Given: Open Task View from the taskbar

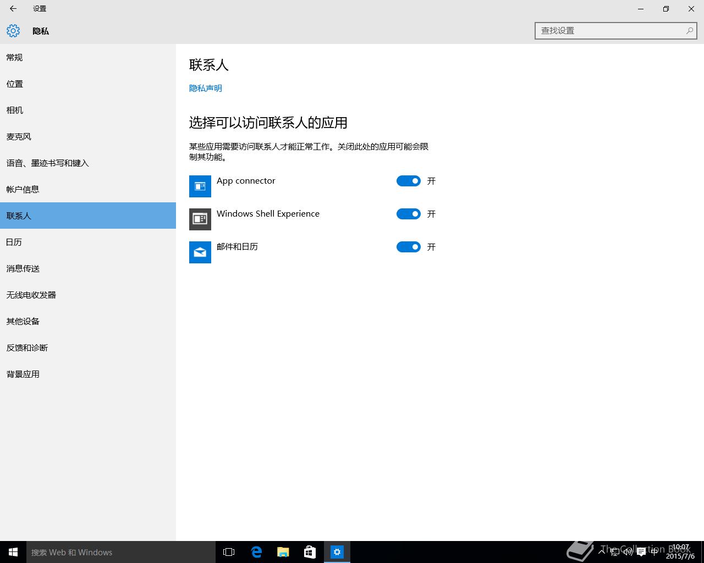Looking at the screenshot, I should tap(229, 552).
